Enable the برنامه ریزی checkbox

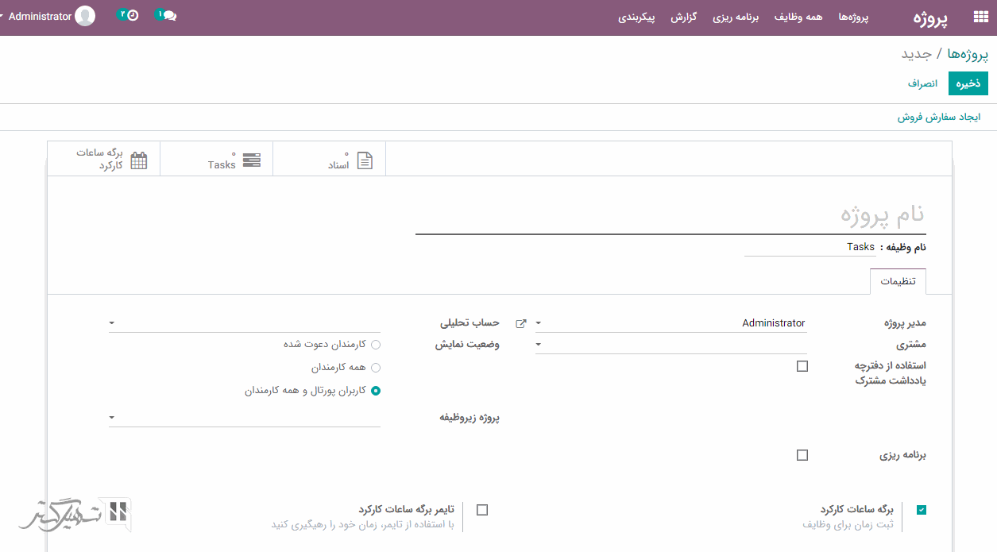(802, 455)
